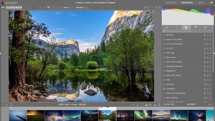
Task: Open module groups presets hamburger menu
Action: click(x=212, y=28)
